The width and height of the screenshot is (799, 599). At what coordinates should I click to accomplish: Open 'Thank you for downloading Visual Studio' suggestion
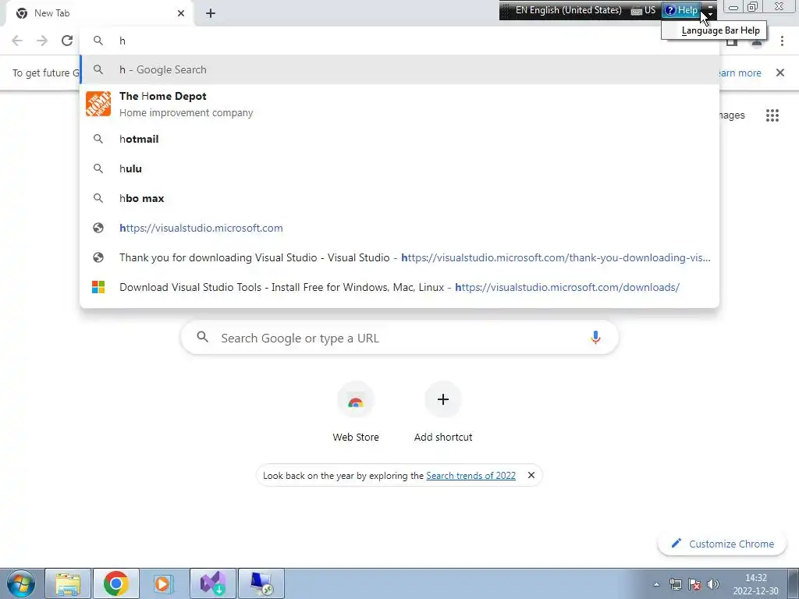[399, 257]
